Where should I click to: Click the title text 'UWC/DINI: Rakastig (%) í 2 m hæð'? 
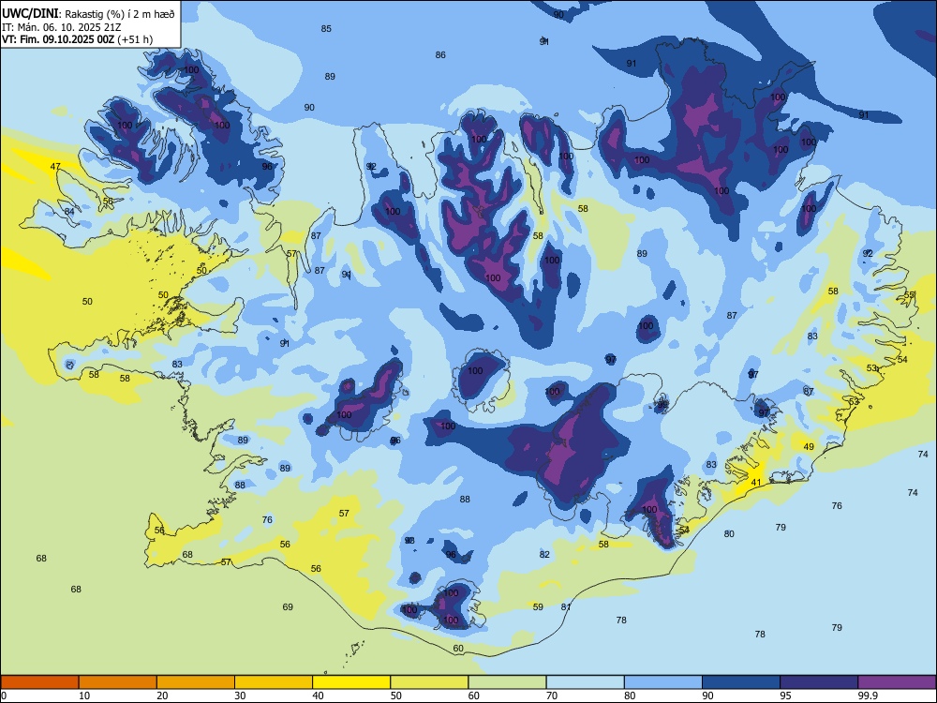point(88,14)
